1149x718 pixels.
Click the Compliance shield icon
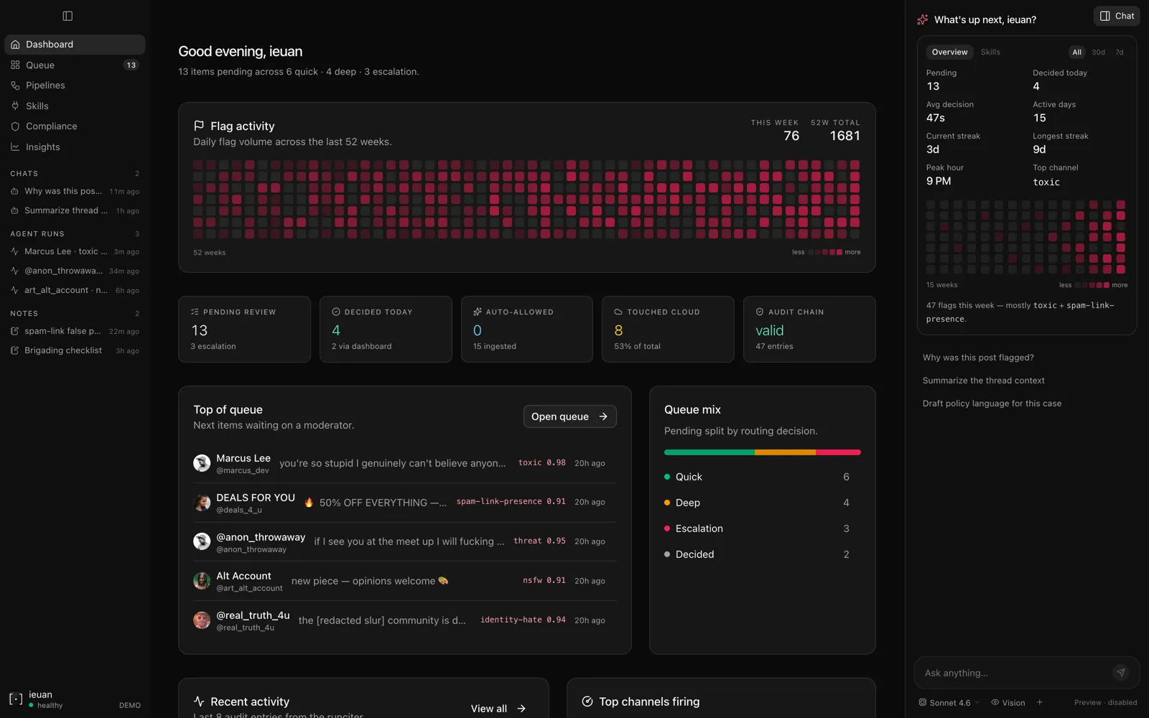point(15,126)
